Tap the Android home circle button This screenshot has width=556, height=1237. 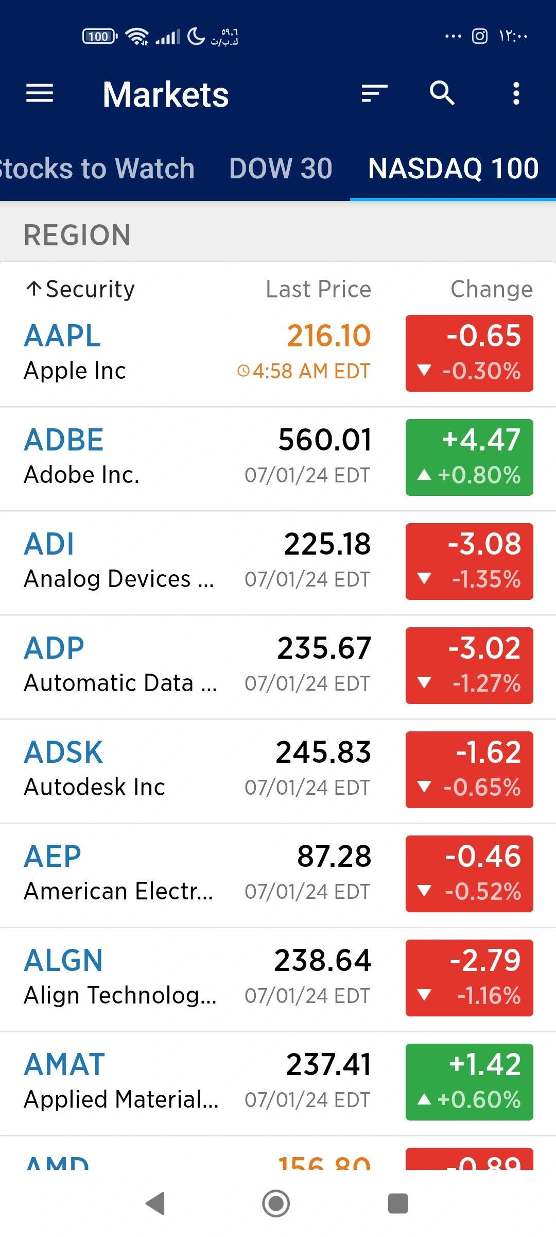pos(276,1203)
